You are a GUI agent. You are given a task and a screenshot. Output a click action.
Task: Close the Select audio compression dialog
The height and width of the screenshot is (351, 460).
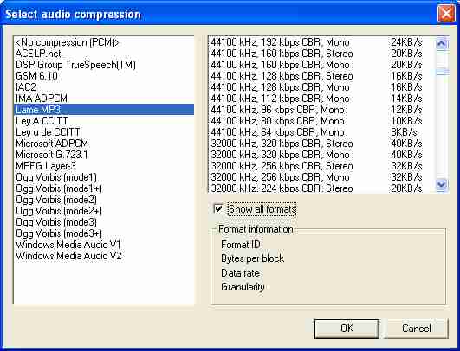coord(446,14)
